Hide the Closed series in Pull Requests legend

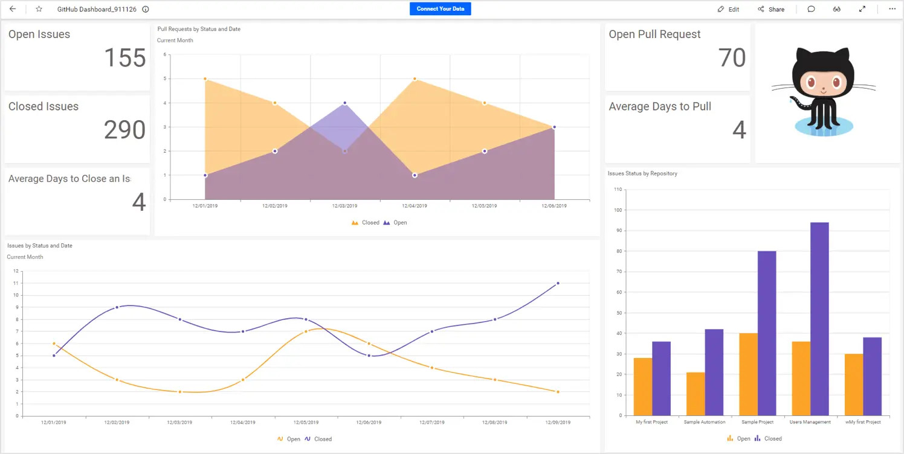(x=366, y=222)
